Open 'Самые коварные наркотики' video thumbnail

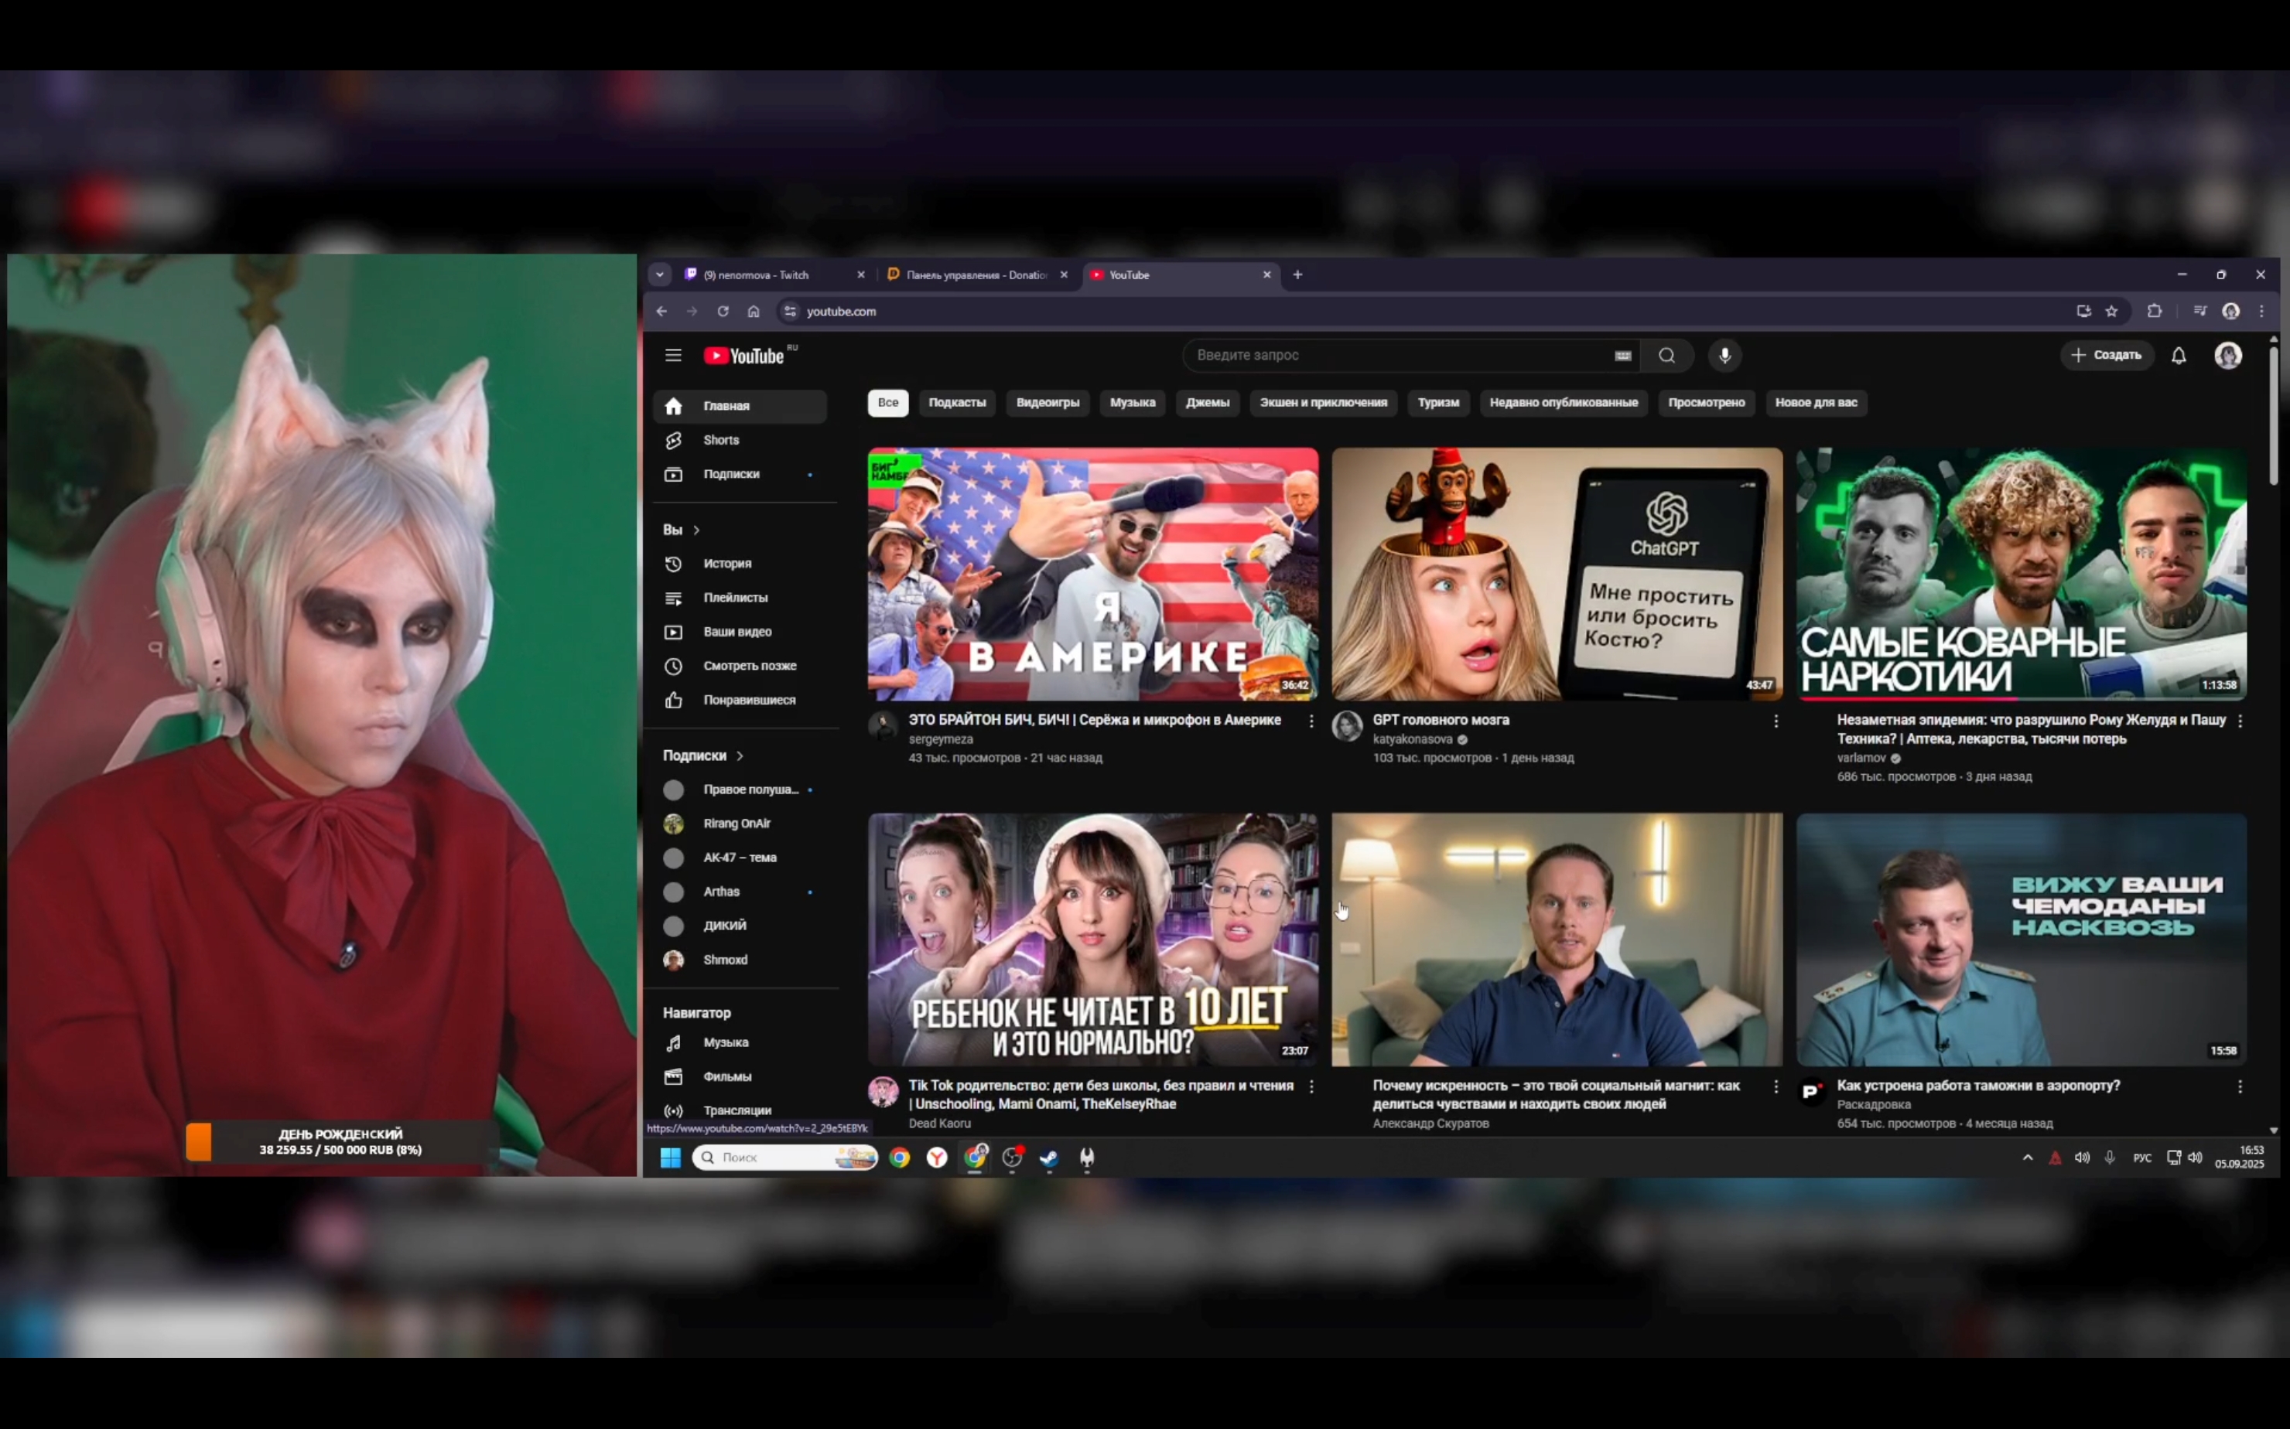2021,574
